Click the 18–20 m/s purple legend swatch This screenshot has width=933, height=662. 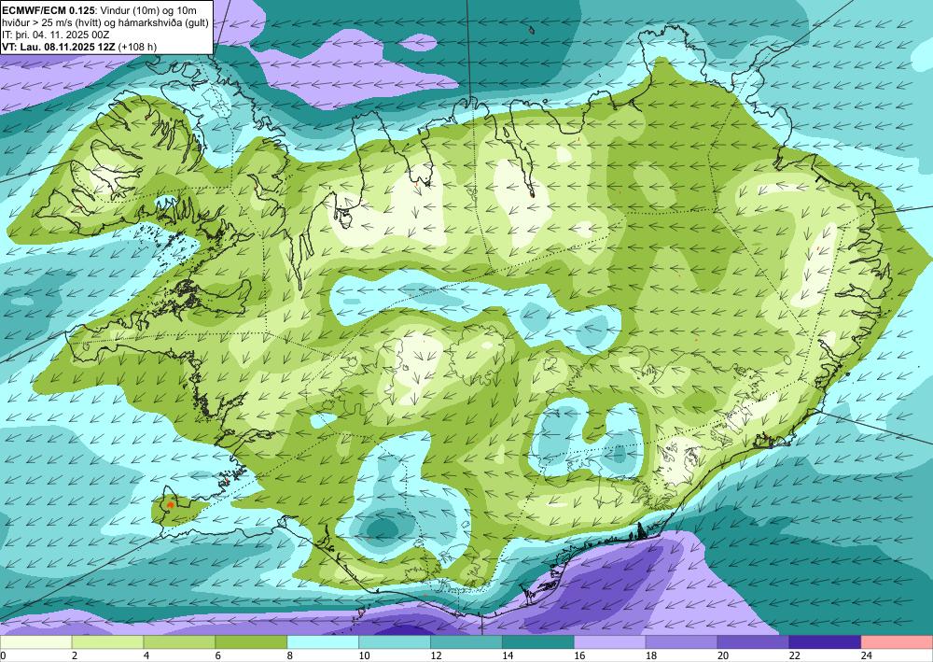[681, 642]
